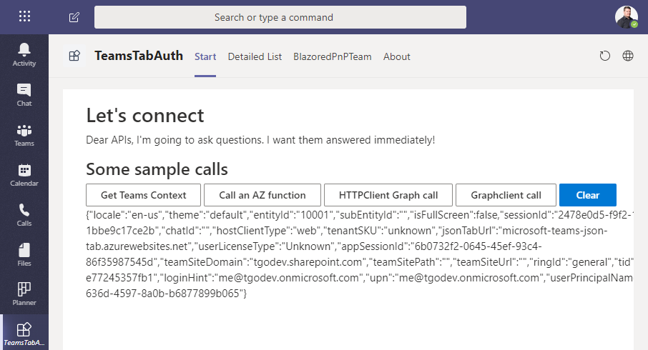Open Teams in the sidebar
Image resolution: width=648 pixels, height=350 pixels.
point(24,135)
